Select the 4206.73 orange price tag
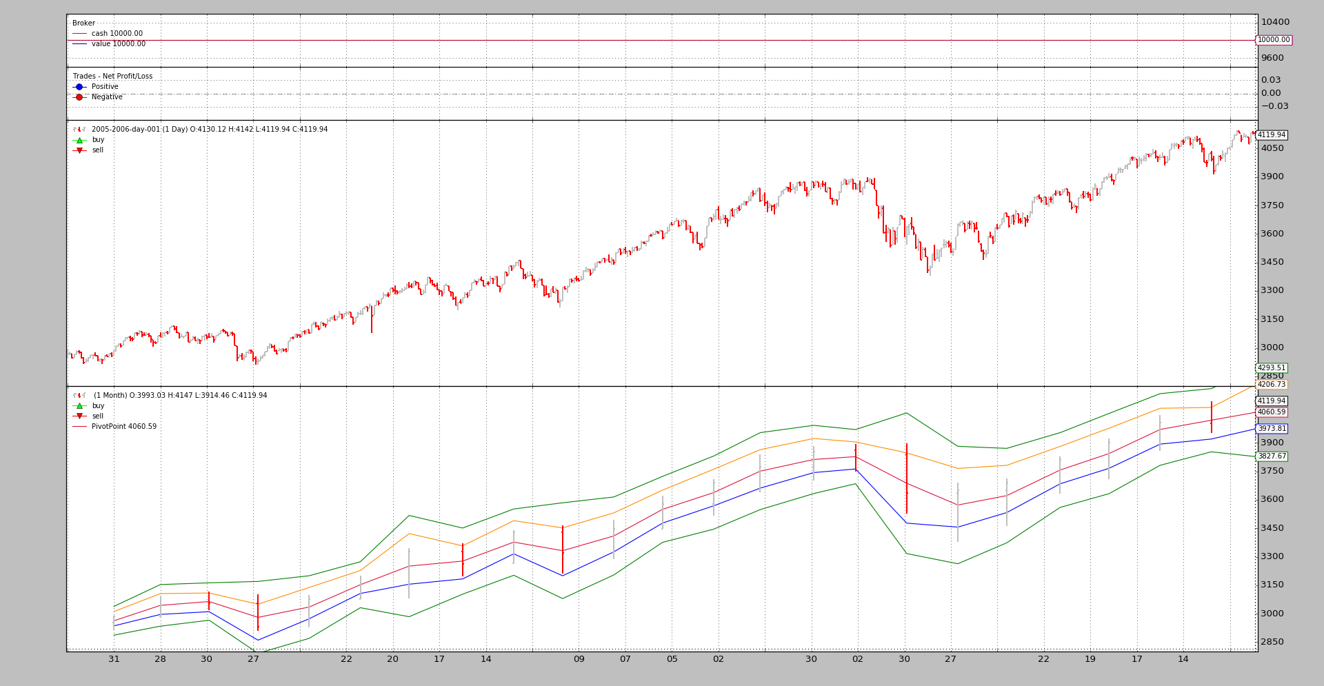The image size is (1324, 686). click(1272, 385)
